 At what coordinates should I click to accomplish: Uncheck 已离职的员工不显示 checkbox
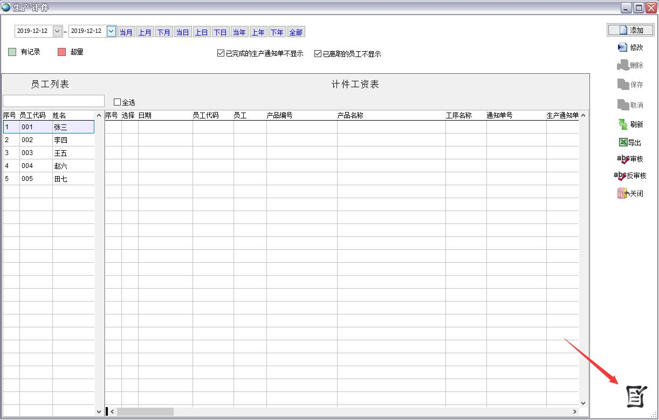pos(318,53)
